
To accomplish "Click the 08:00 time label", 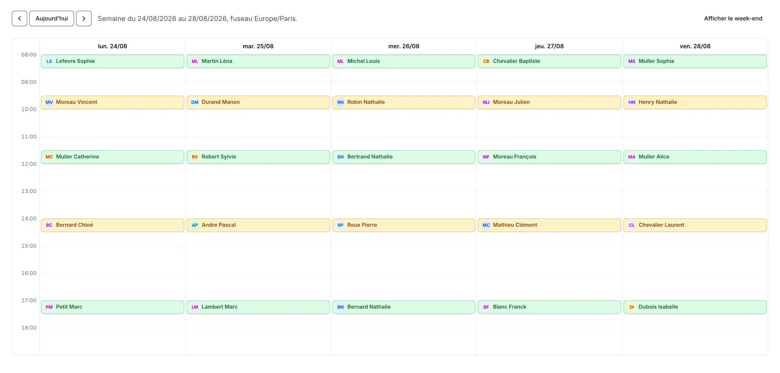I will tap(29, 55).
